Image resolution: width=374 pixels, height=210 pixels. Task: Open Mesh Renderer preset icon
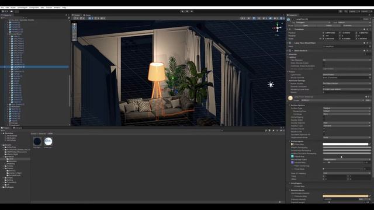pyautogui.click(x=367, y=51)
